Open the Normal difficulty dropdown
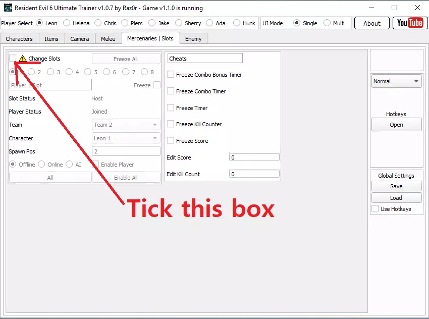Screen dimensions: 429x319 click(396, 81)
